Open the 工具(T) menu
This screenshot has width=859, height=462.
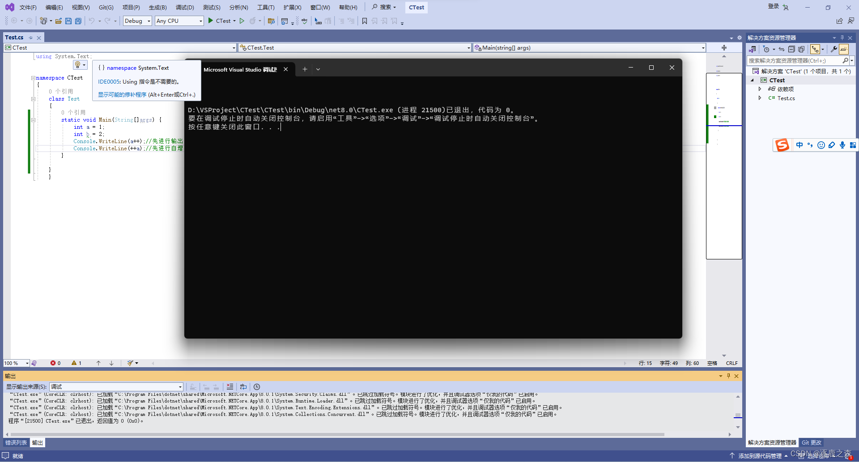[266, 7]
